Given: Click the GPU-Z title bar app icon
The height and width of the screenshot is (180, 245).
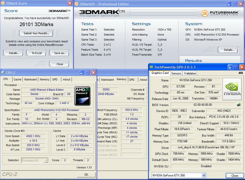Looking at the screenshot, I should pos(151,67).
